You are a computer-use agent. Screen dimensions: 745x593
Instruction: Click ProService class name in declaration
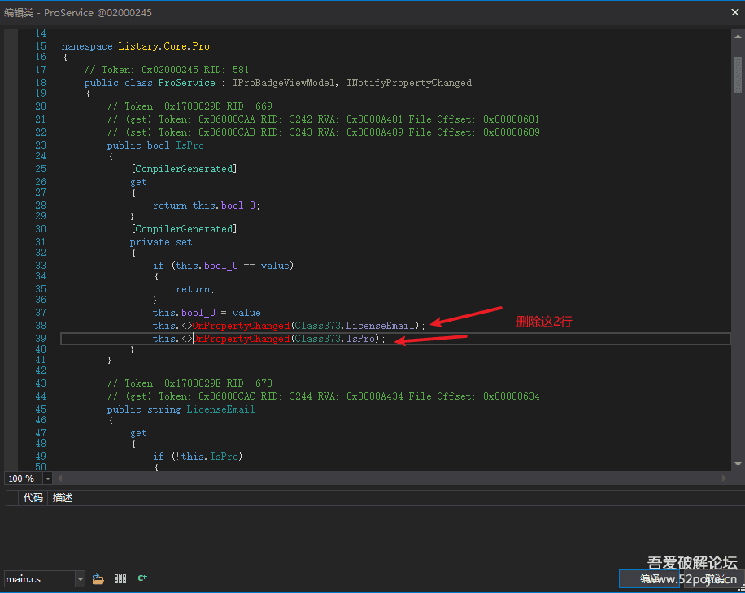186,83
